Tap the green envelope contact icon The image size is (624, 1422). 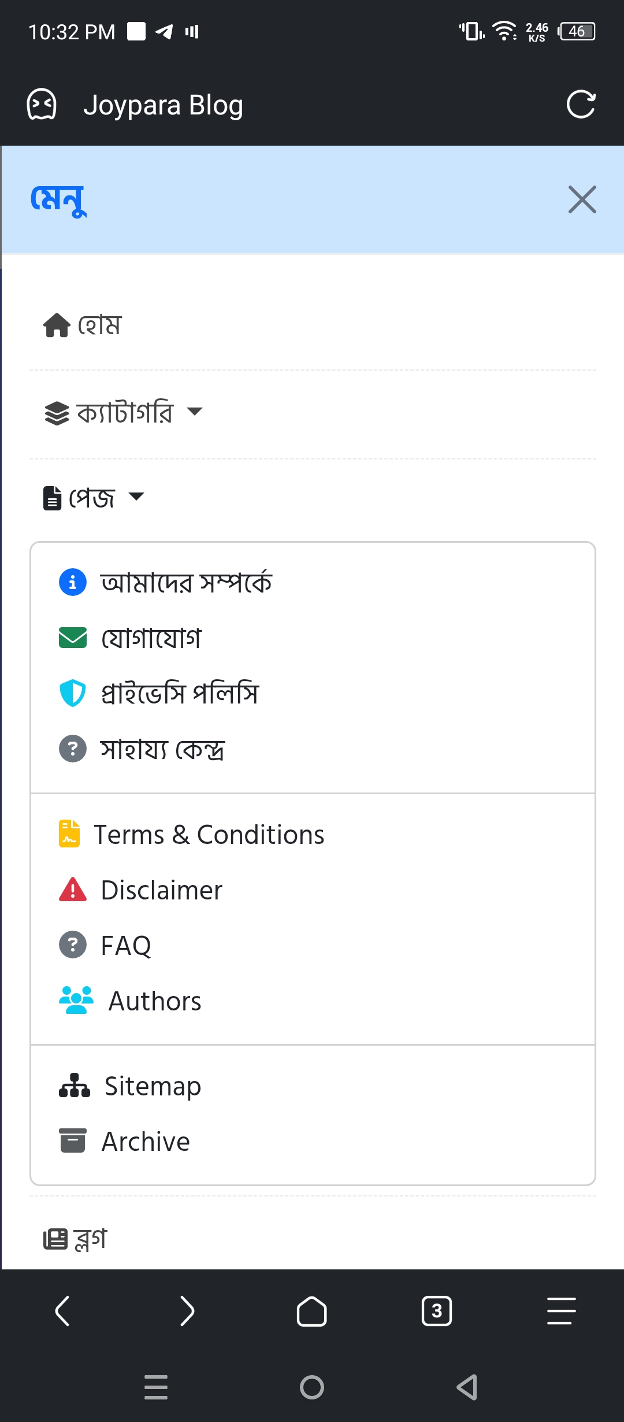[x=73, y=638]
